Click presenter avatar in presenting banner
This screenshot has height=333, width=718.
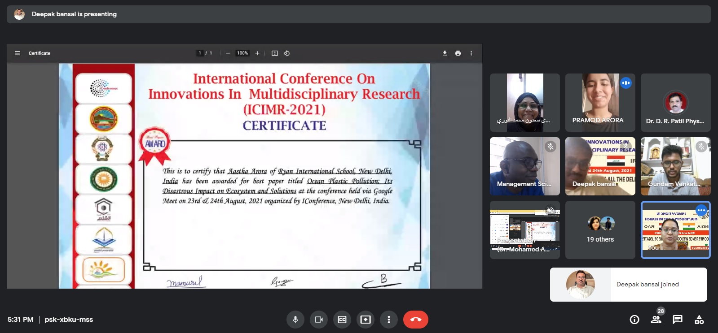[19, 14]
